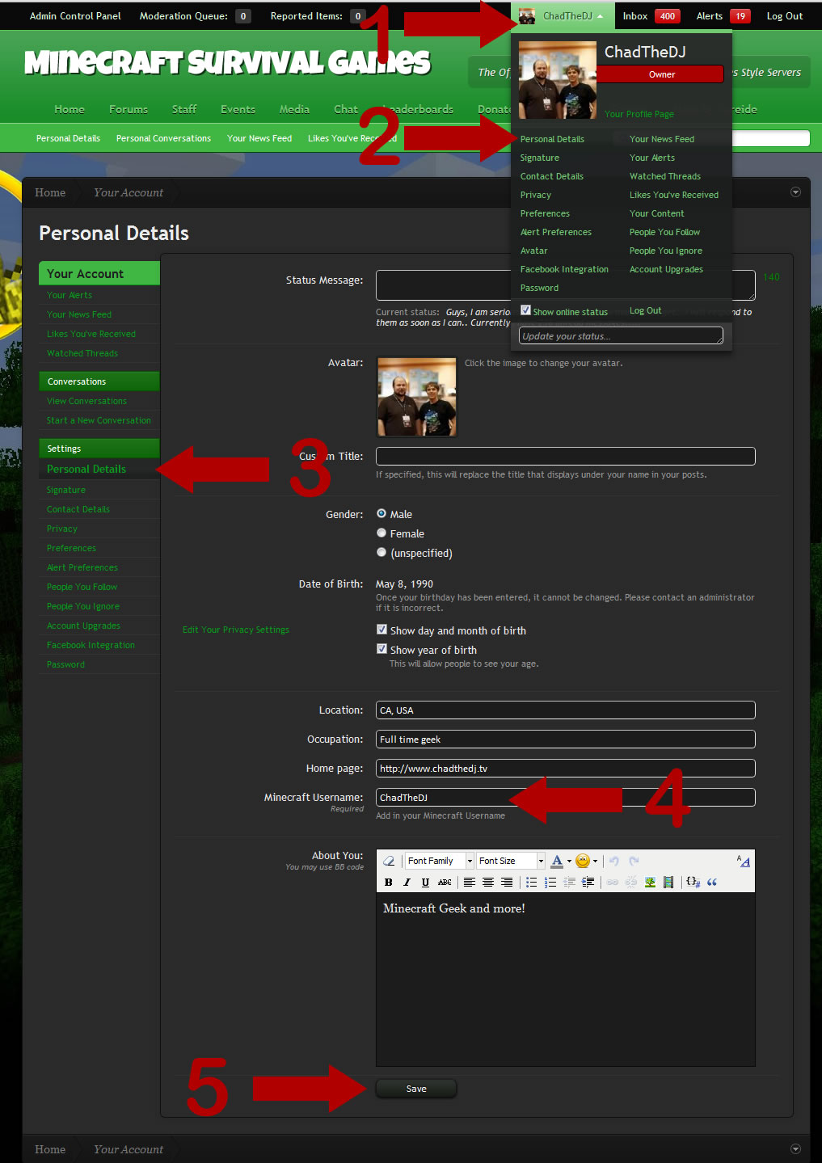This screenshot has width=822, height=1163.
Task: Select the Female gender radio button
Action: pyautogui.click(x=381, y=533)
